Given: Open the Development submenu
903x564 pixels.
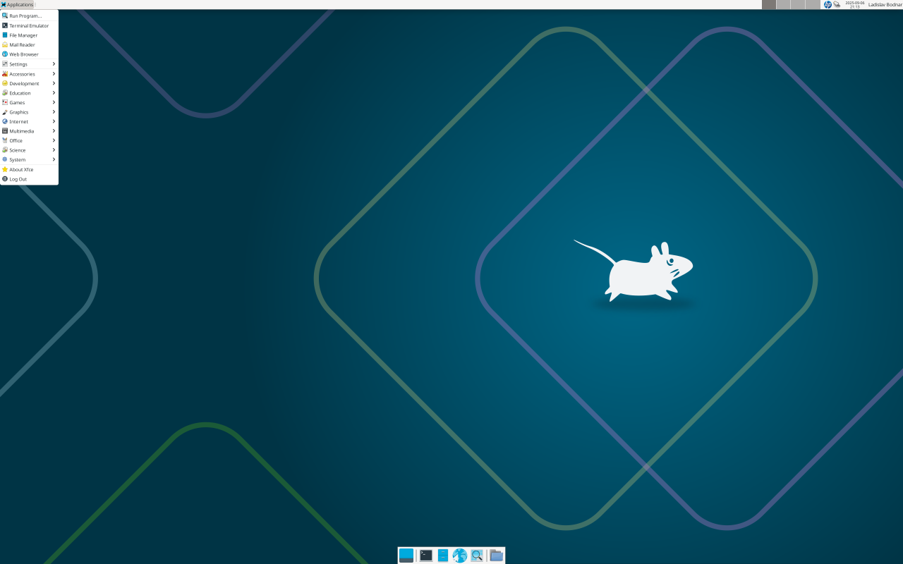Looking at the screenshot, I should 29,83.
